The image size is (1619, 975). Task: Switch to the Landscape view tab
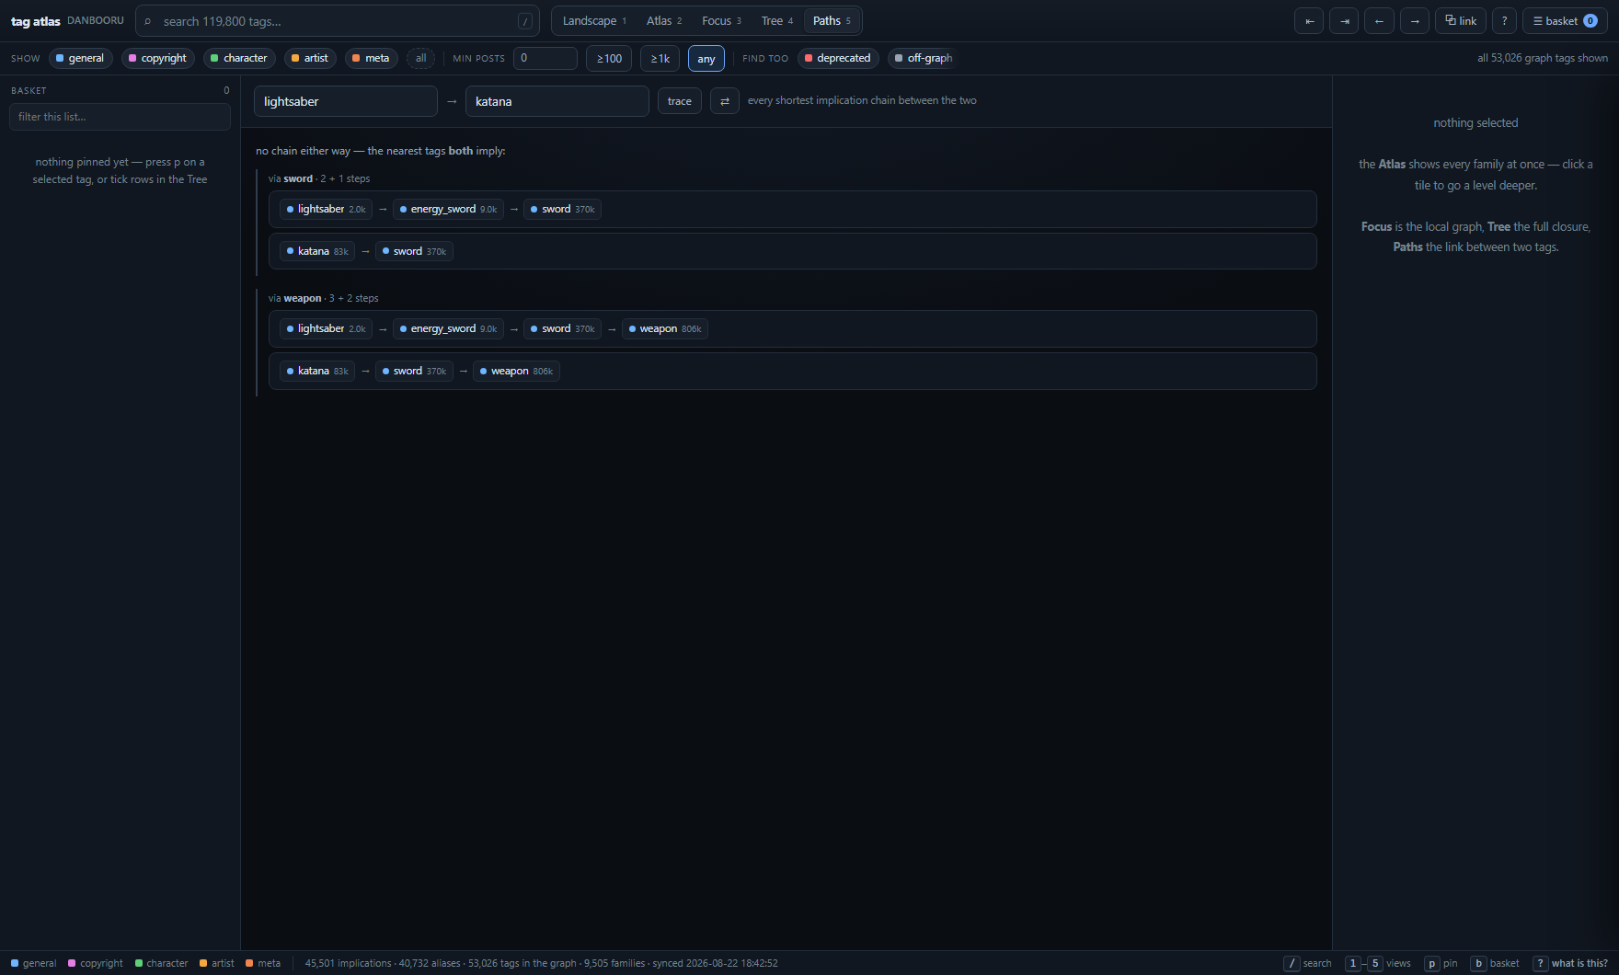click(594, 21)
